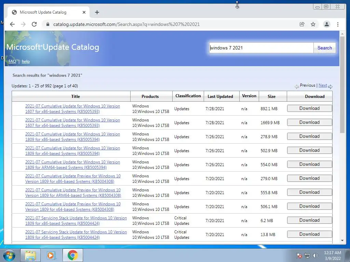Open KB5005393 x86 Version 1607 update link

pos(72,109)
